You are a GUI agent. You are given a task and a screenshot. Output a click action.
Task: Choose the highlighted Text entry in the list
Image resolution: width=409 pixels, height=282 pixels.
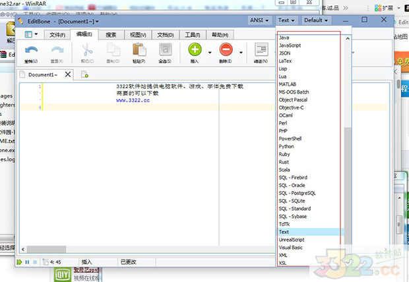point(311,232)
